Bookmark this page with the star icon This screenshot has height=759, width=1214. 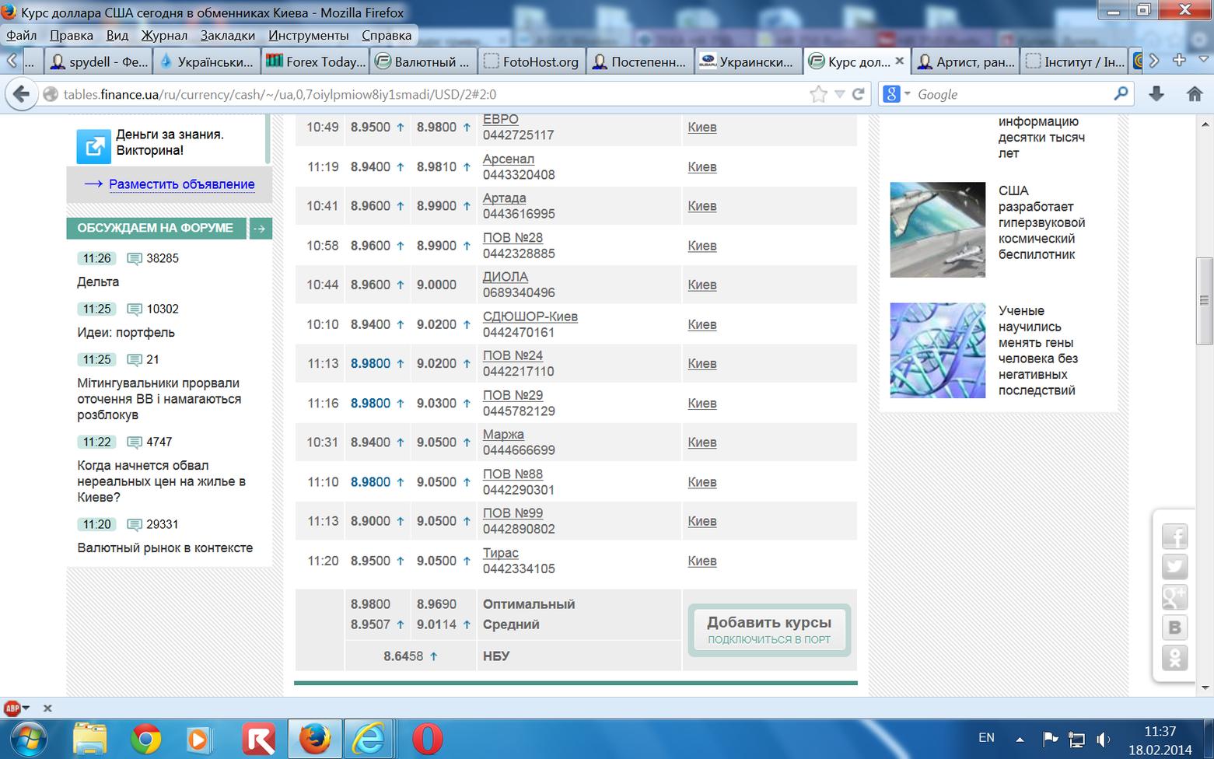(818, 94)
